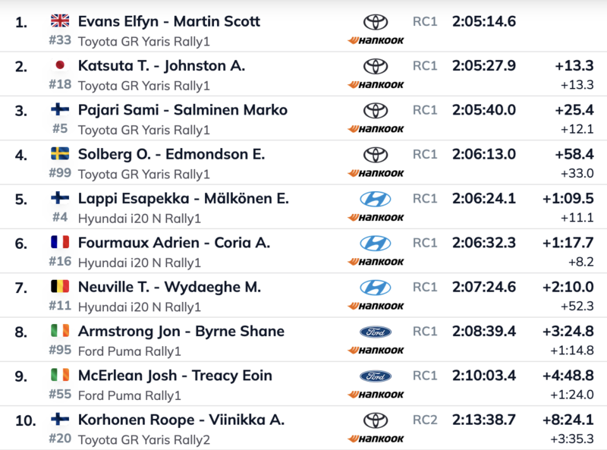Image resolution: width=607 pixels, height=450 pixels.
Task: Click the Japan flag next to Katsuta
Action: click(x=60, y=65)
